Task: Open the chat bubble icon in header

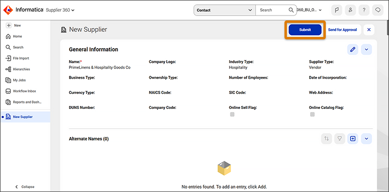Action: 378,10
